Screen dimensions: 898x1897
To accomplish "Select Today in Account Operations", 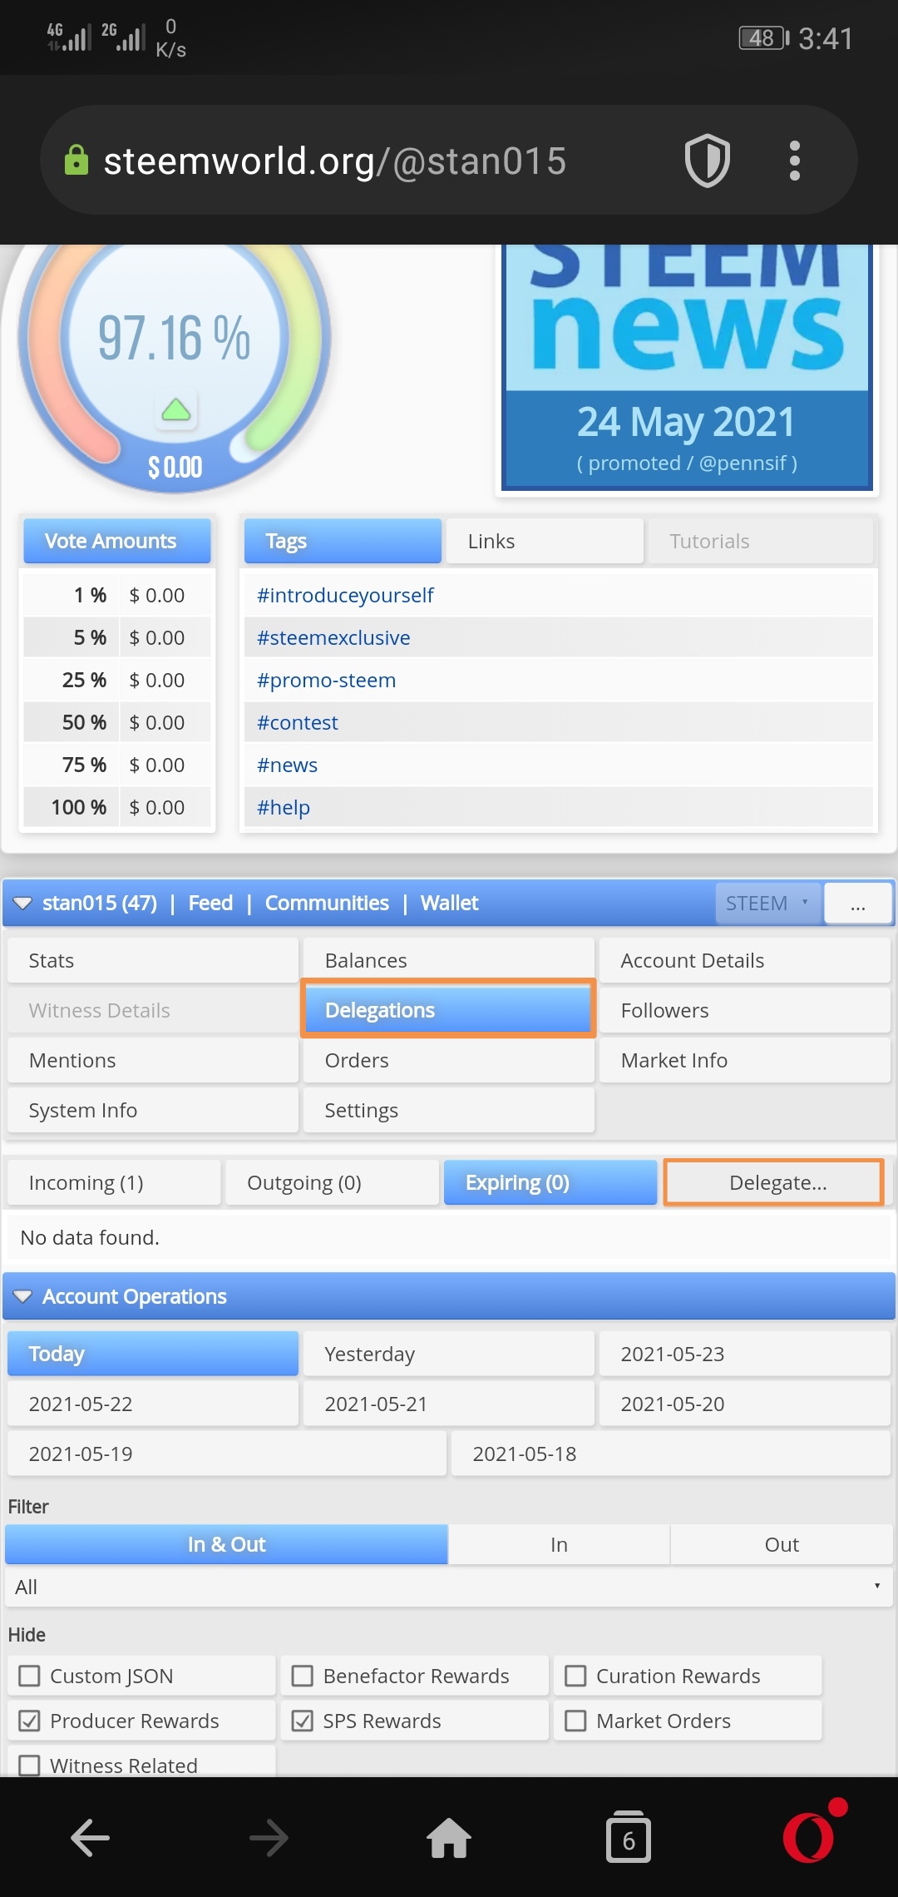I will coord(153,1354).
